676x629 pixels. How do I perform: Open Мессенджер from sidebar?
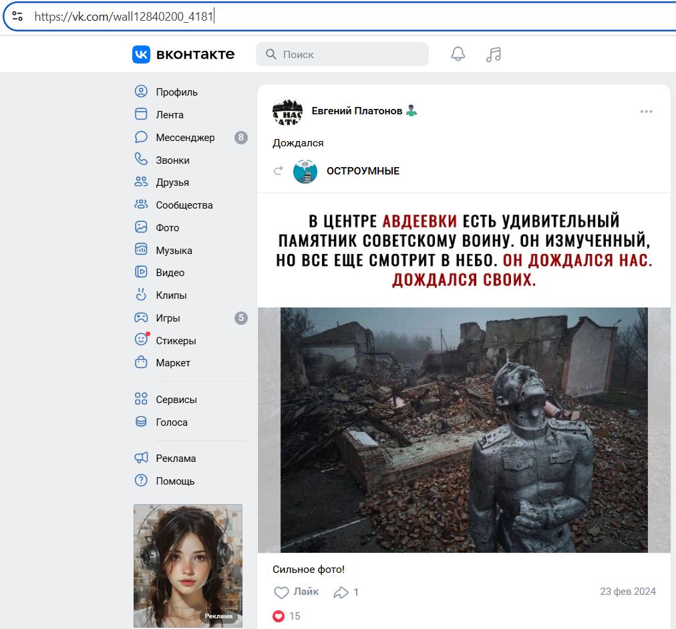click(x=185, y=138)
